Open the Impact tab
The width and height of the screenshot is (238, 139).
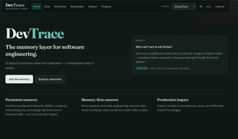click(93, 6)
